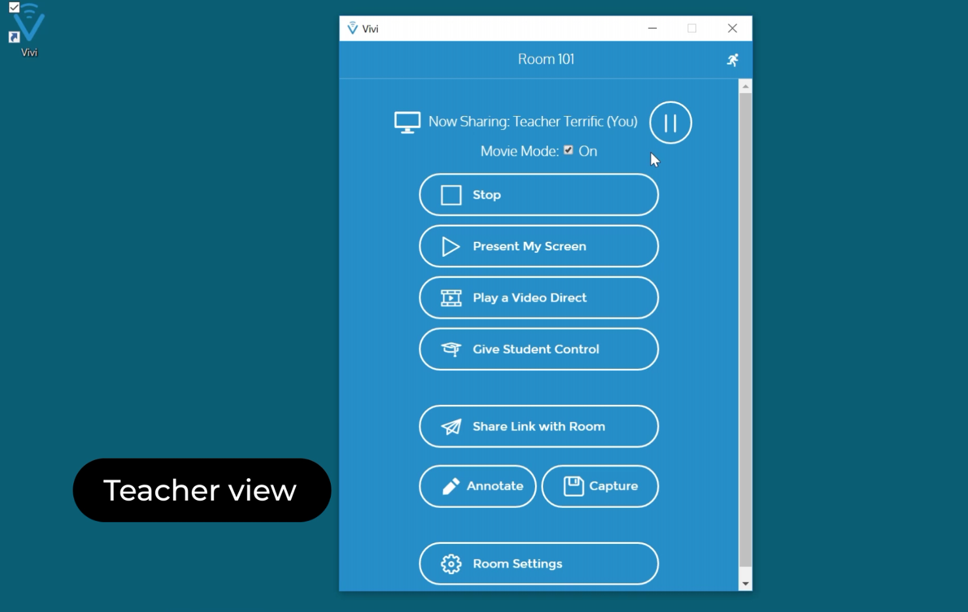The width and height of the screenshot is (968, 612).
Task: Click Present My Screen
Action: pos(538,246)
